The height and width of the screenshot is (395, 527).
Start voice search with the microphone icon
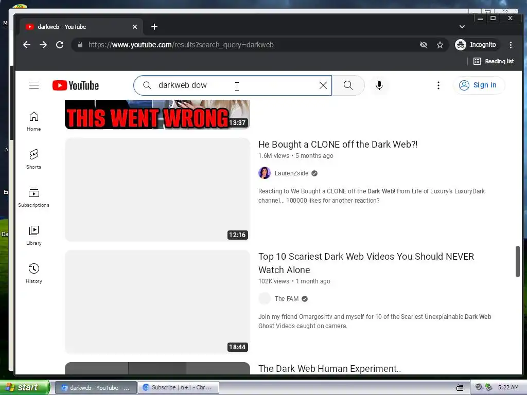tap(379, 85)
